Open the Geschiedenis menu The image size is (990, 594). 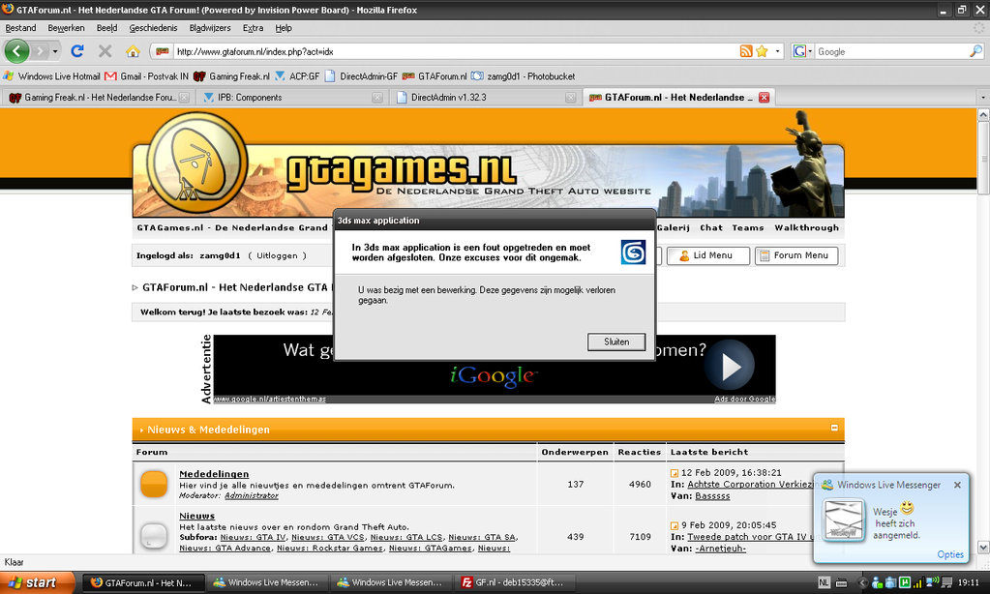pyautogui.click(x=153, y=28)
